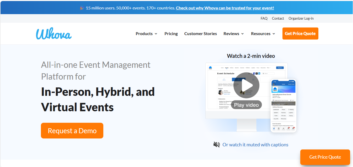Tap the Messages icon on the phone mockup

pyautogui.click(x=293, y=128)
